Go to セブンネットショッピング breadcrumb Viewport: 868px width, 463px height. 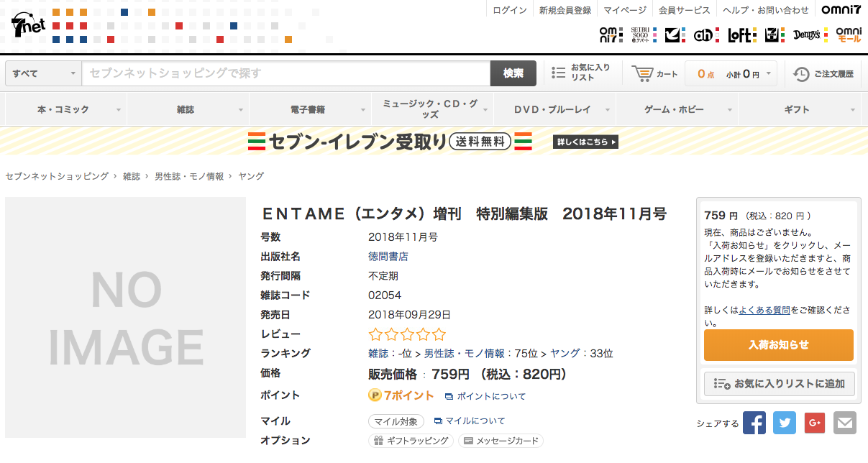57,176
